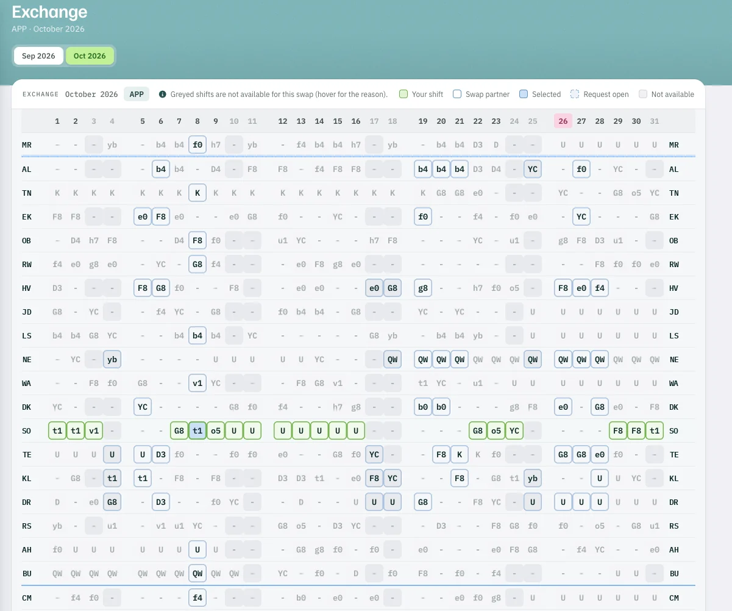Click the highlighted date 26 column header

pos(563,121)
